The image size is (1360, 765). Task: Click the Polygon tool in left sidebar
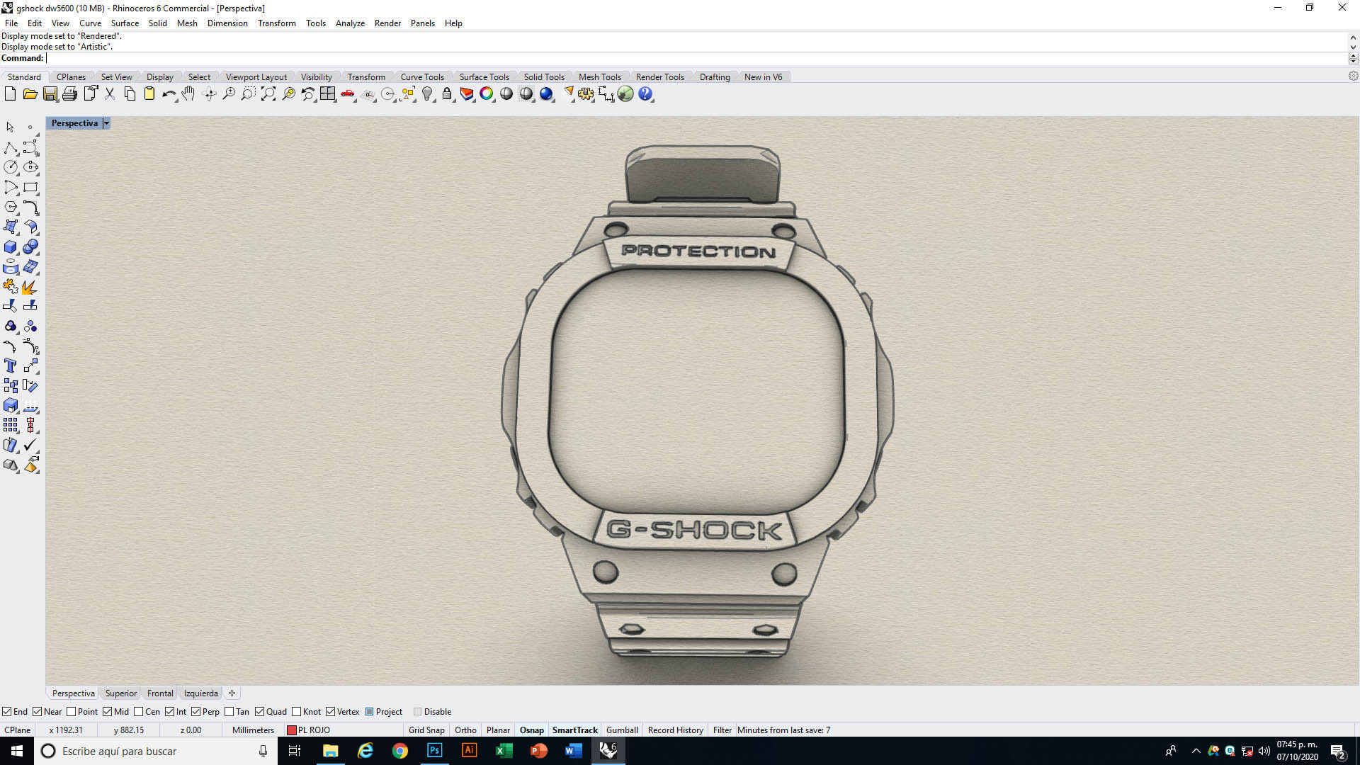(x=11, y=207)
